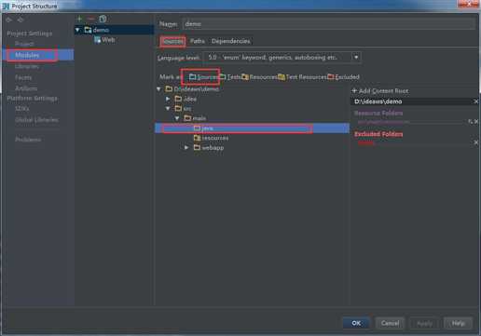Select the webapp folder row

(252, 148)
